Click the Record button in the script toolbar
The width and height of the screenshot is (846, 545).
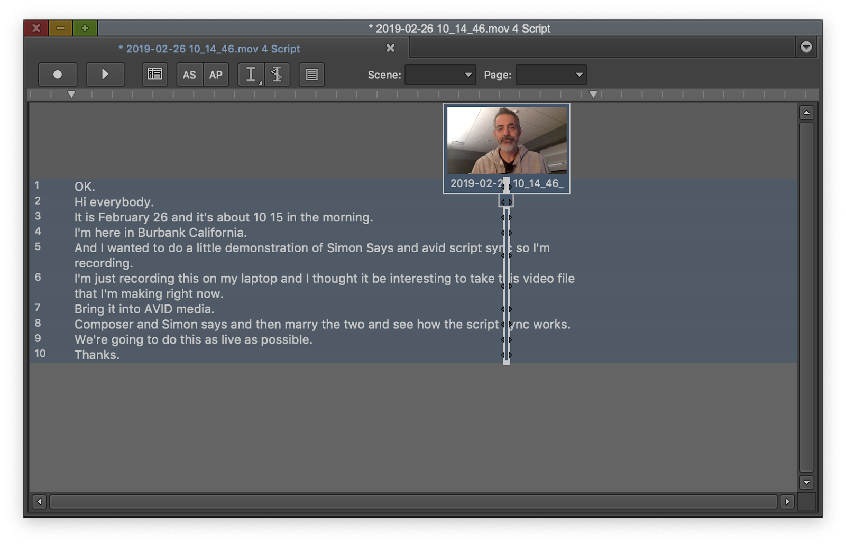coord(58,74)
